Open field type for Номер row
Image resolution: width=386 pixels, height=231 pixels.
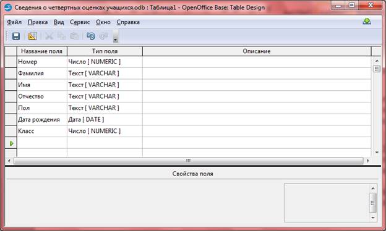pos(105,62)
